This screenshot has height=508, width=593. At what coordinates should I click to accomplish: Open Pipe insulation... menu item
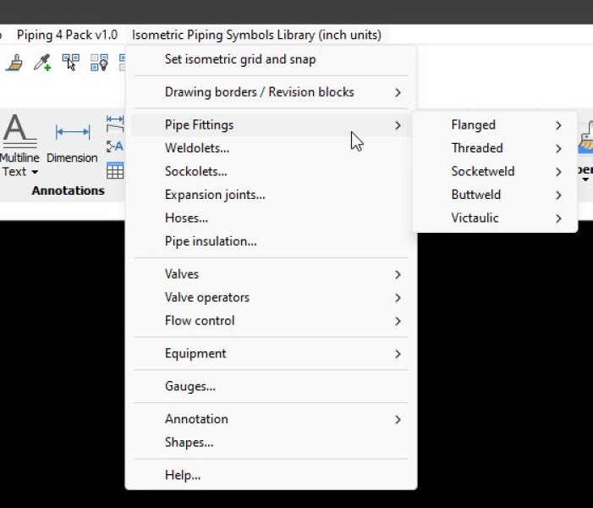pos(271,241)
